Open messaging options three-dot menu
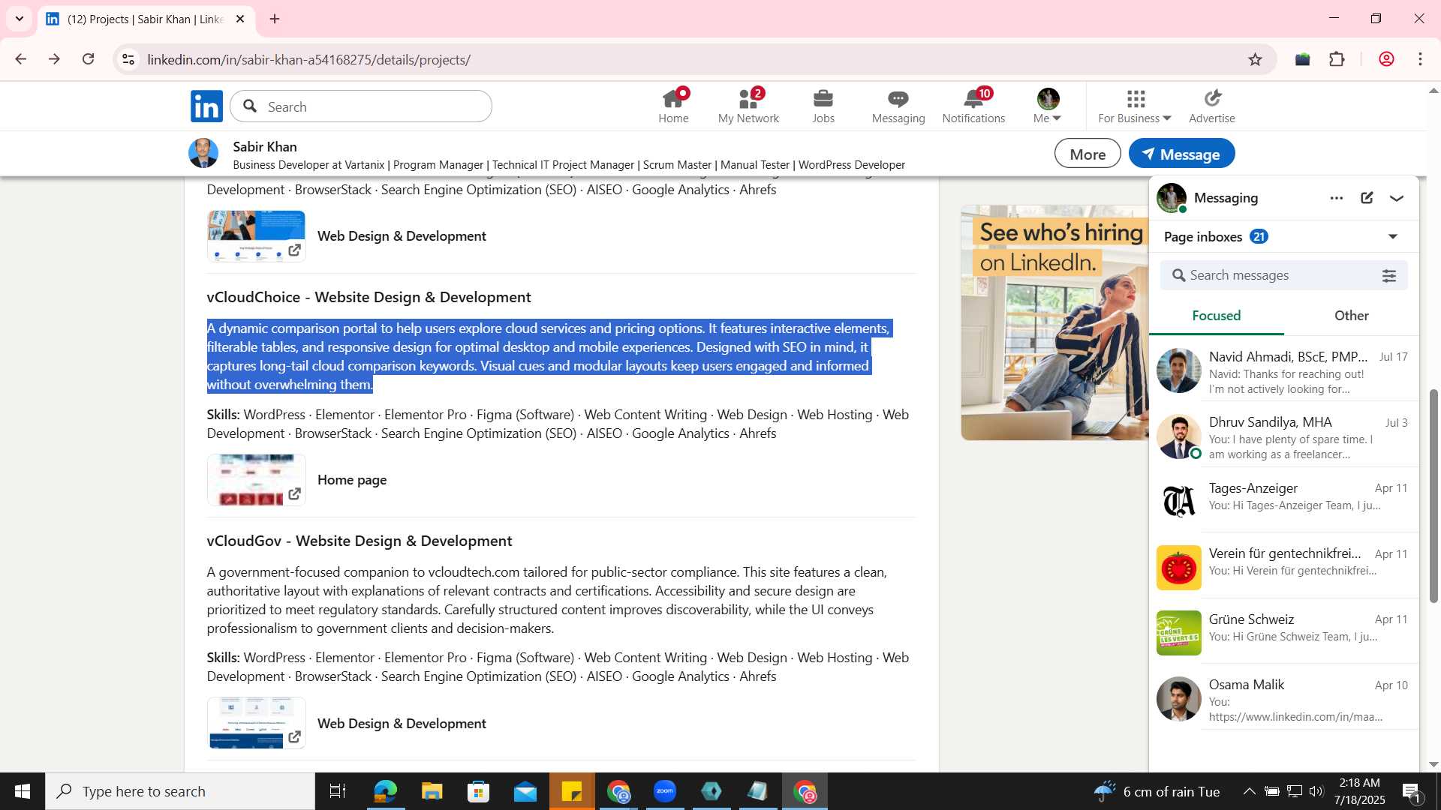The height and width of the screenshot is (810, 1441). pos(1337,198)
